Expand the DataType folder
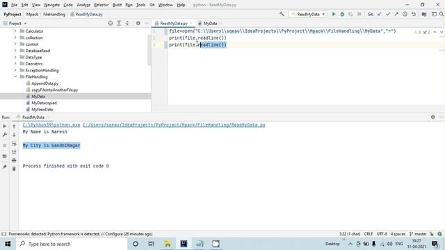Viewport: 445px width, 250px height. pyautogui.click(x=15, y=57)
